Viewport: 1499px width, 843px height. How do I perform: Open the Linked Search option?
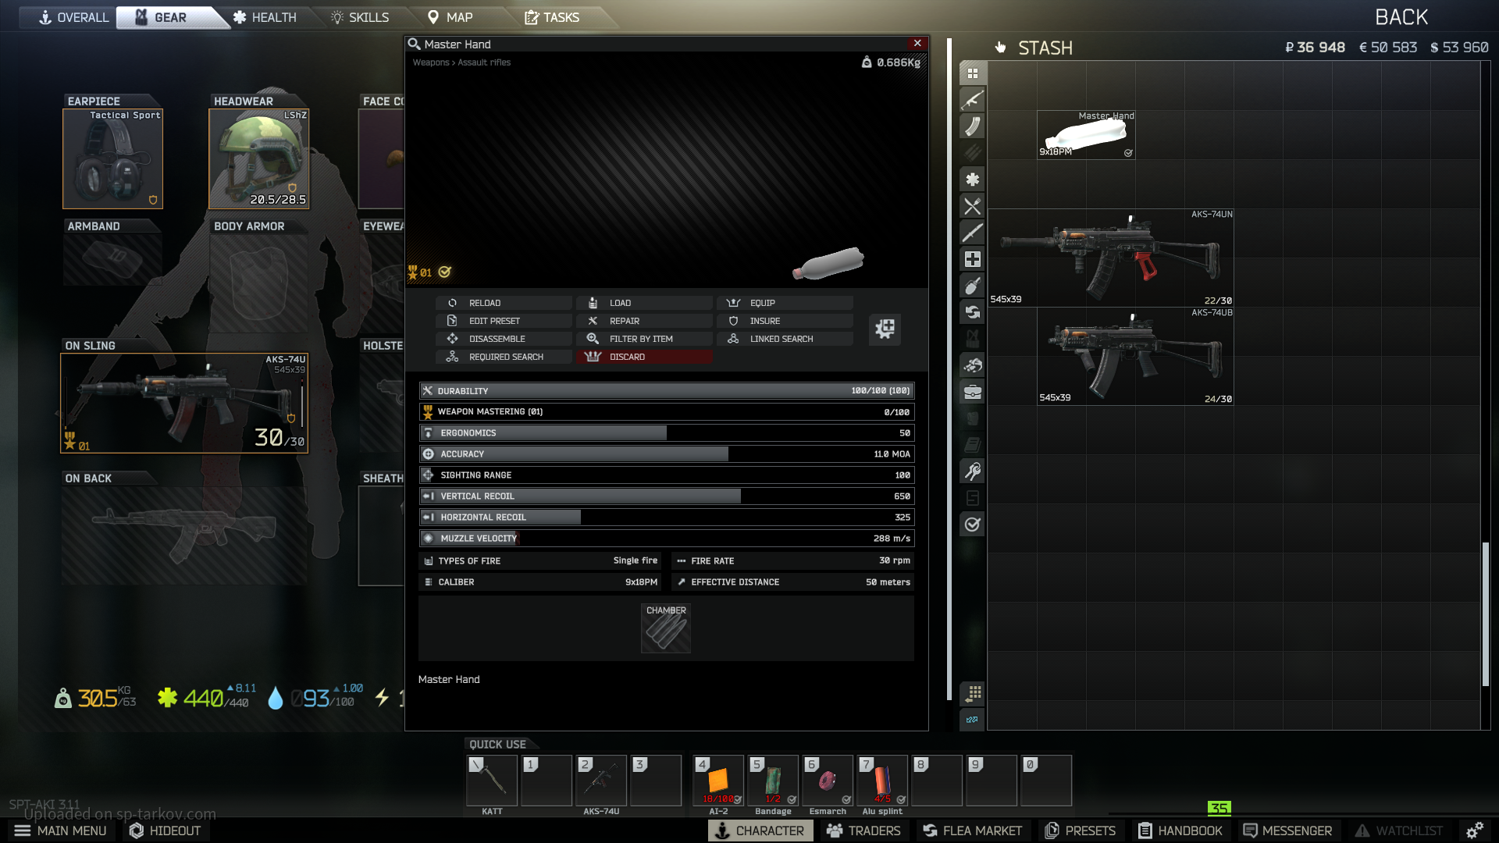(x=782, y=339)
